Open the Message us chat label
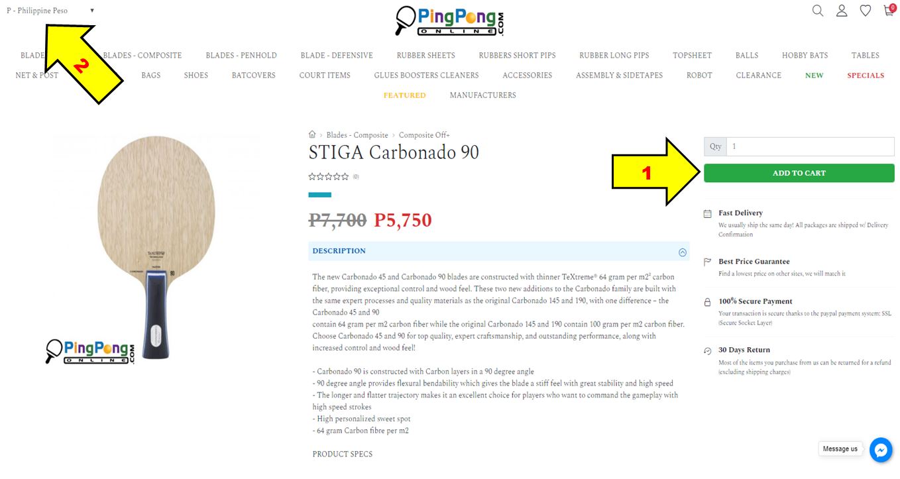The height and width of the screenshot is (479, 900). pyautogui.click(x=840, y=449)
